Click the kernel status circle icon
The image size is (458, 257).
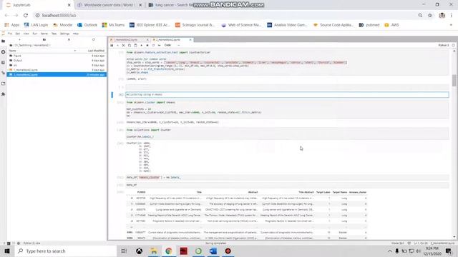pos(453,45)
